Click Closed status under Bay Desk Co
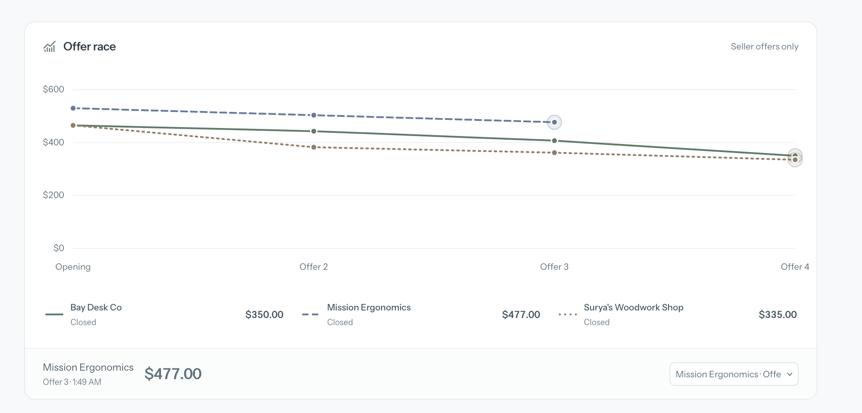The height and width of the screenshot is (413, 862). point(83,322)
